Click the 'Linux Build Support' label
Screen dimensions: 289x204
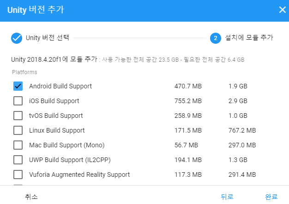(57, 130)
